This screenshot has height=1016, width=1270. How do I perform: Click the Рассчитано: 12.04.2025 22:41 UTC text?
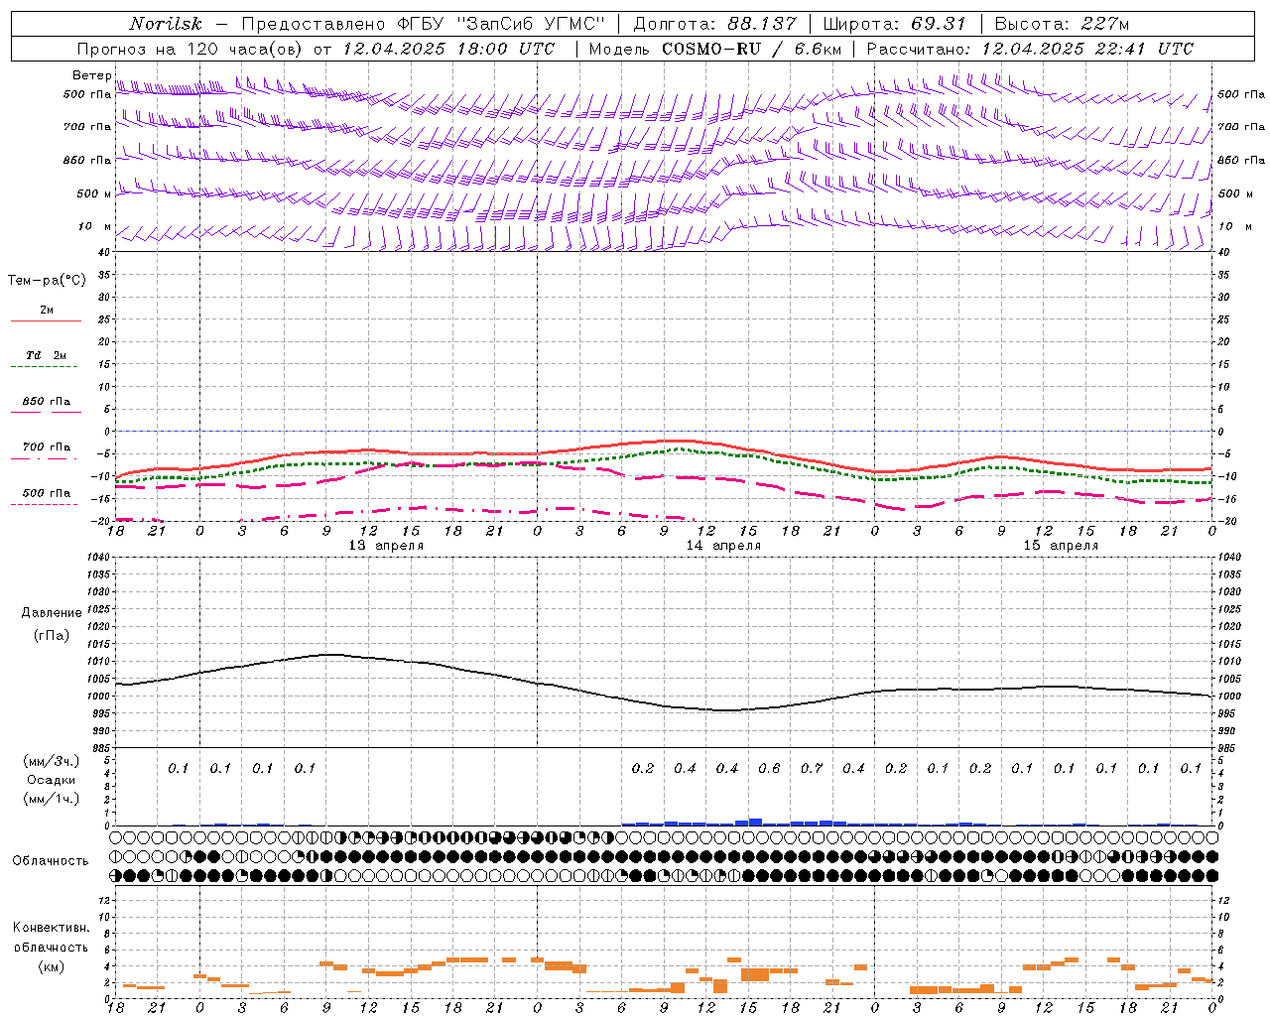tap(1030, 49)
